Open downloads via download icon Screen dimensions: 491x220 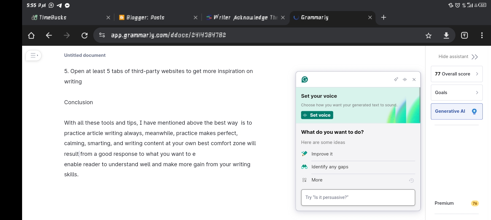point(446,35)
